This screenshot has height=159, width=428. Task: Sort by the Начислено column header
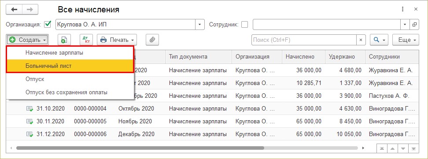point(303,57)
